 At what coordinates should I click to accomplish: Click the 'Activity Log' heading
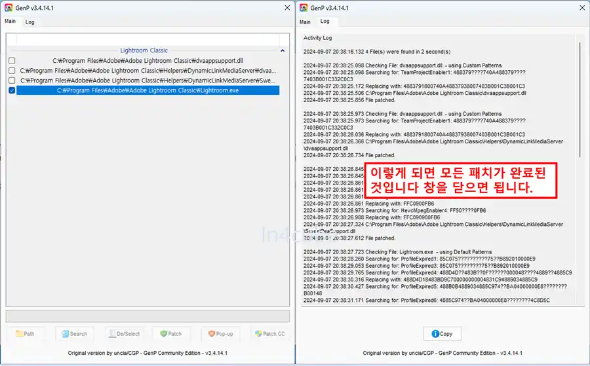[x=317, y=37]
